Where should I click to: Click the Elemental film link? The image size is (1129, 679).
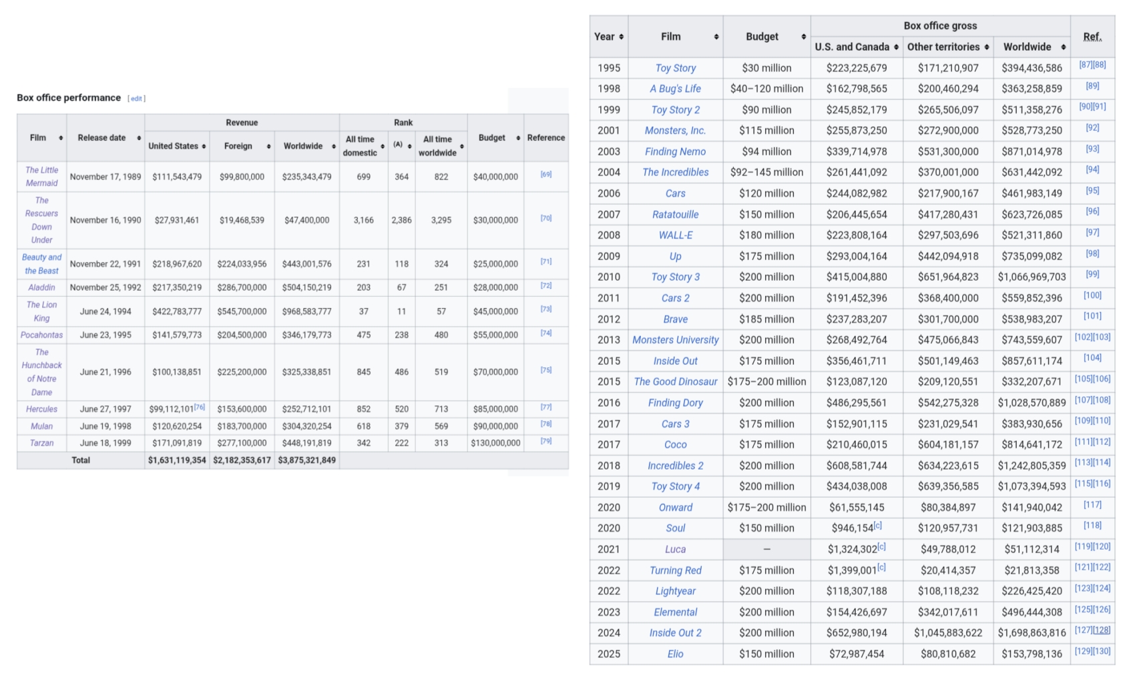pos(675,612)
